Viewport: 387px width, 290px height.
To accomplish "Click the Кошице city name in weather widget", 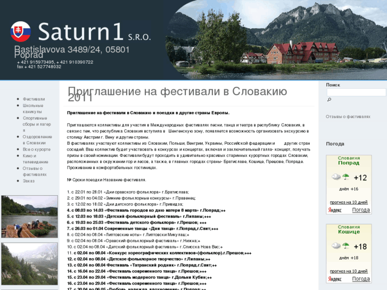I will tap(349, 232).
